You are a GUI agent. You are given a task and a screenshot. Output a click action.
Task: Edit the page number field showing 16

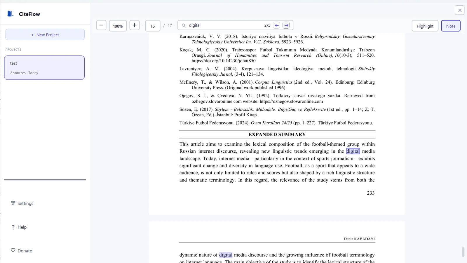point(152,26)
